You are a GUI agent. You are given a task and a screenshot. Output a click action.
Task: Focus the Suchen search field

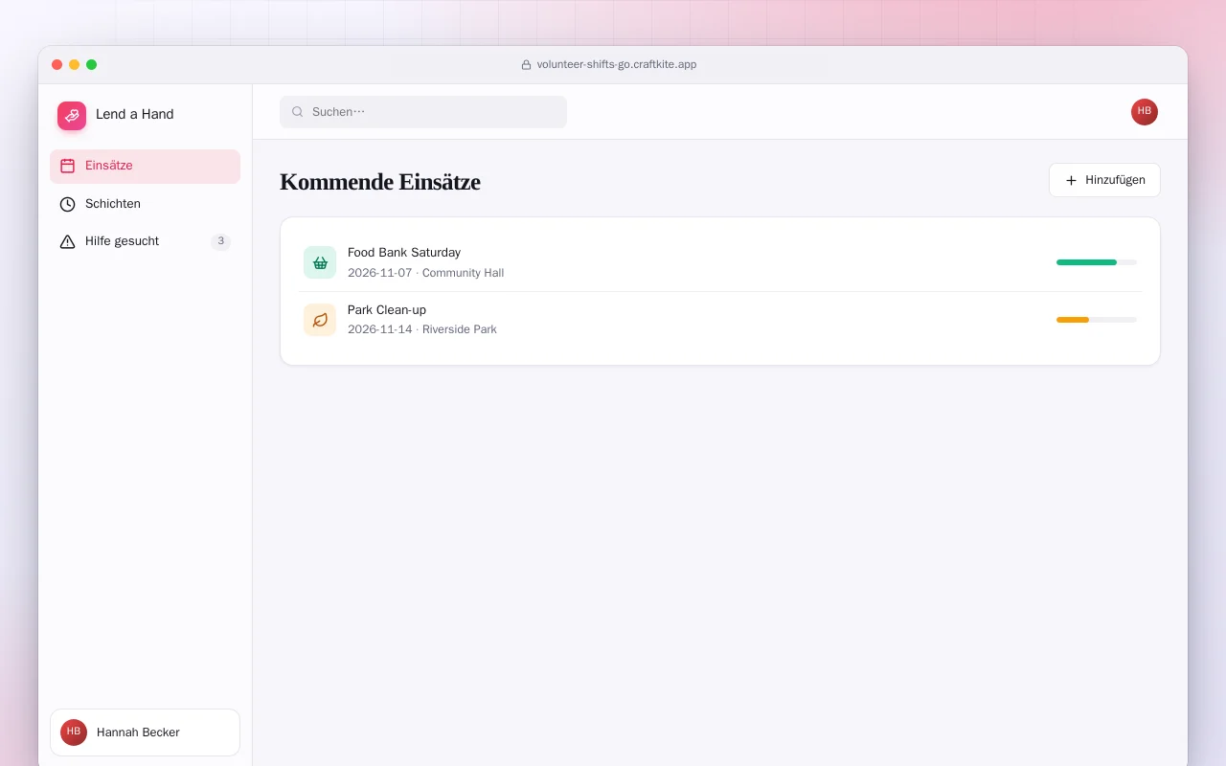(423, 112)
